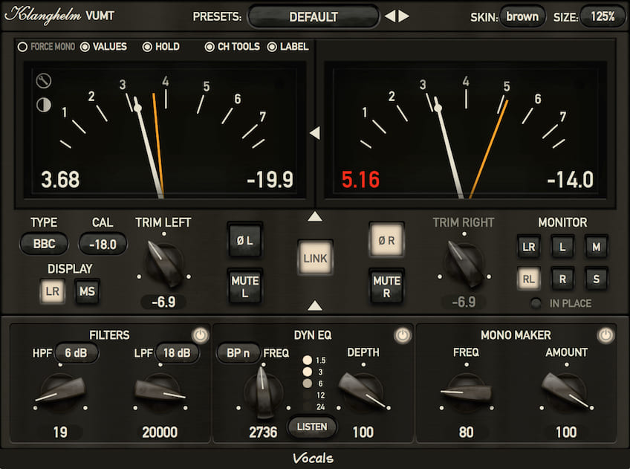Click the CAL -18.0 calibration field
The width and height of the screenshot is (630, 469).
103,244
